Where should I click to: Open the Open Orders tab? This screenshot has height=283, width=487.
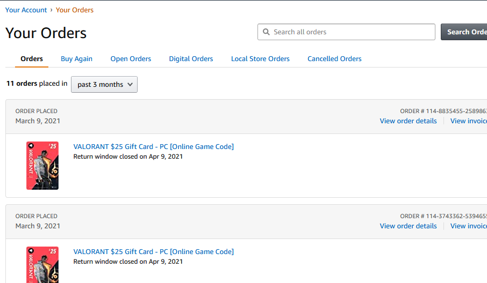131,59
